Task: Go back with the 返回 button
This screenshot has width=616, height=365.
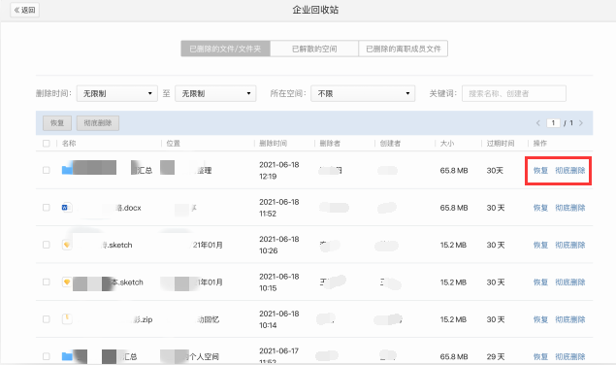Action: point(25,10)
